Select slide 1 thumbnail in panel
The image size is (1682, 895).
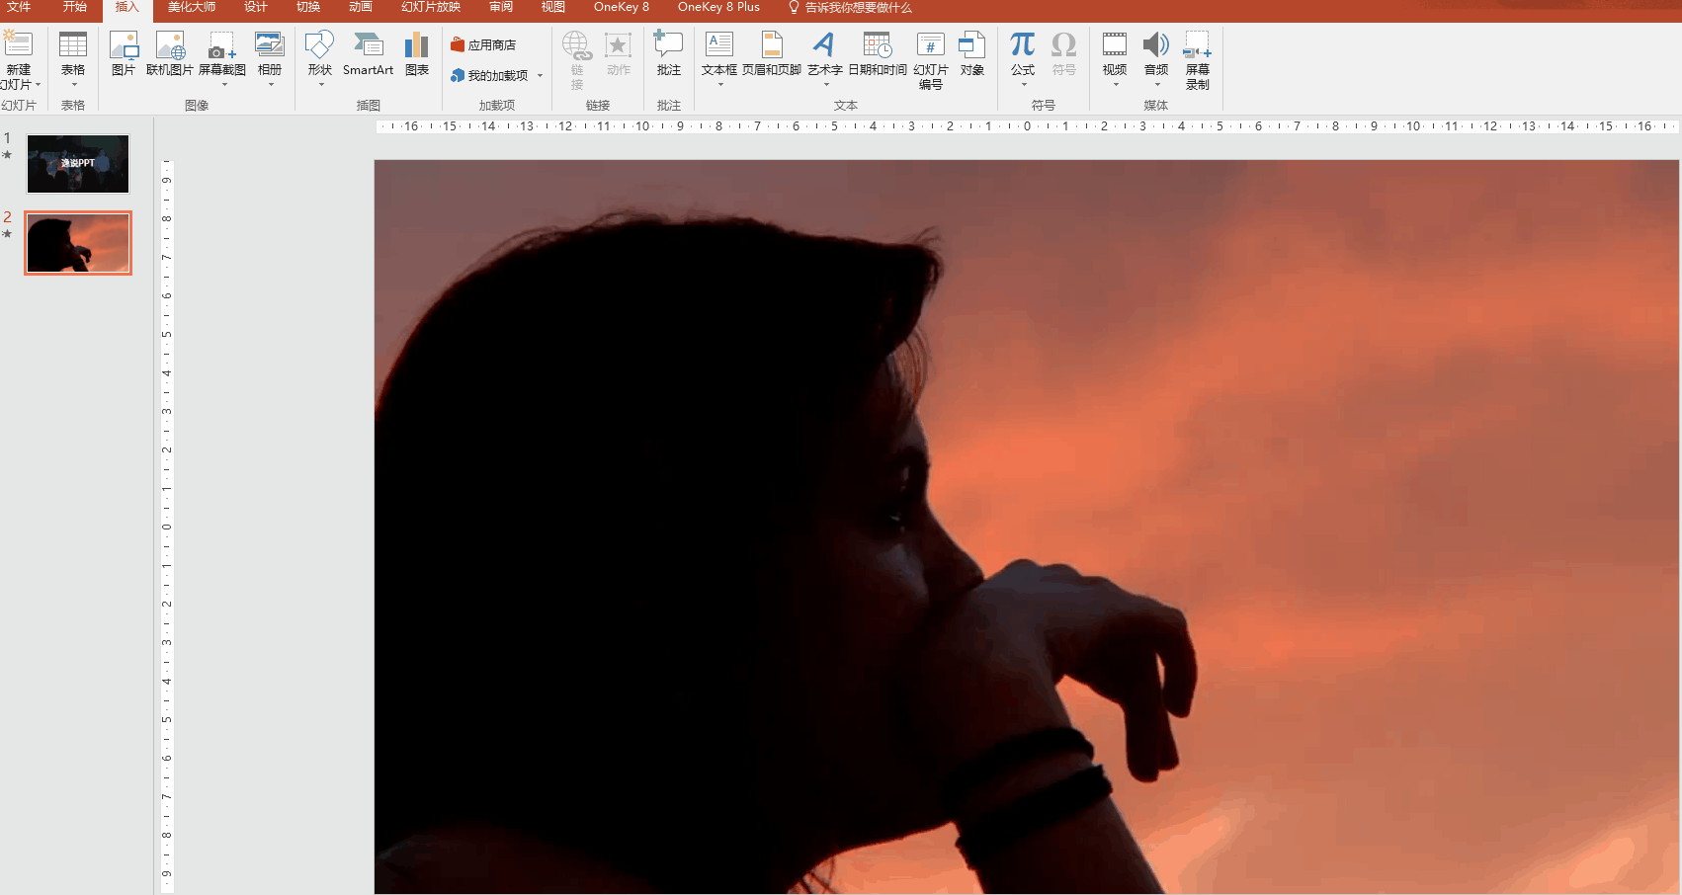[78, 164]
